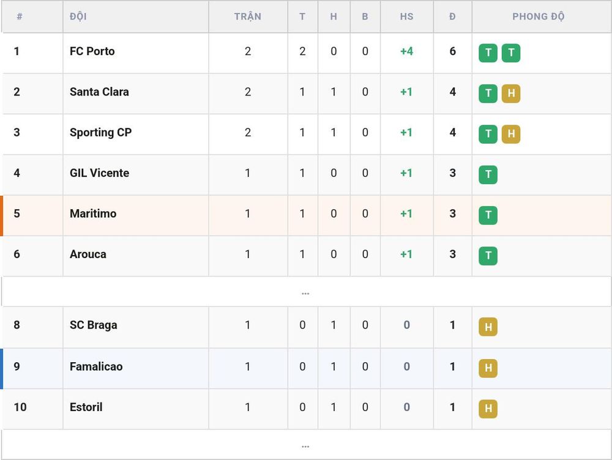Click the ĐỘI column header
Image resolution: width=612 pixels, height=460 pixels.
(78, 17)
